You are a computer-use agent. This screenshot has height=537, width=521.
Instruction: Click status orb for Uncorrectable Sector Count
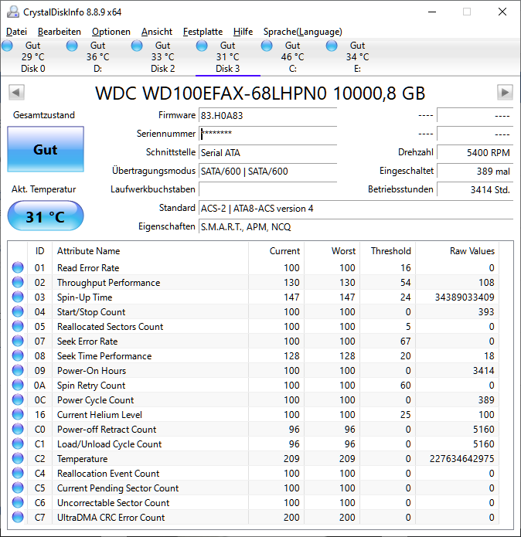coord(18,502)
